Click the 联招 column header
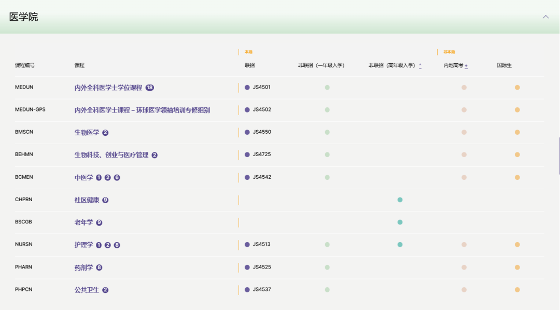Screen dimensions: 560x310 (249, 65)
